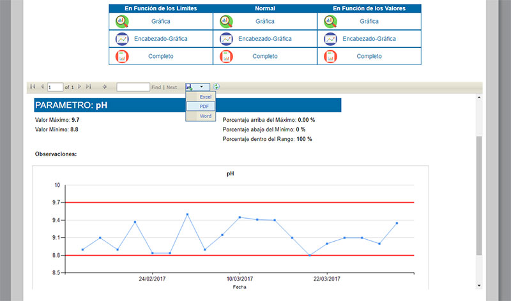
Task: Click Gráfica magnifier icon under En Función de los Valores
Action: point(330,22)
